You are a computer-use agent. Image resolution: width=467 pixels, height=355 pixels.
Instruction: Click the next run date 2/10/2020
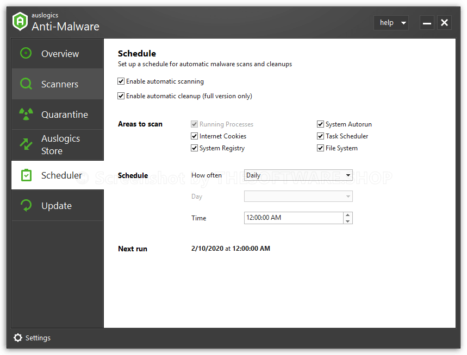click(x=207, y=249)
